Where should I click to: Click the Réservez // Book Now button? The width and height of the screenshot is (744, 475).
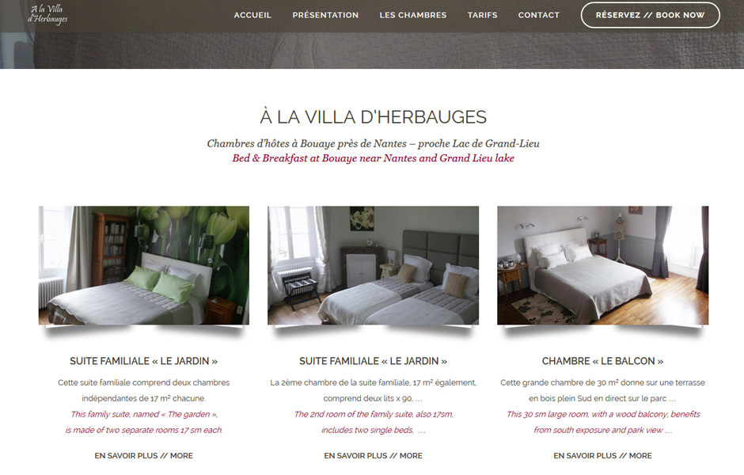[x=650, y=15]
